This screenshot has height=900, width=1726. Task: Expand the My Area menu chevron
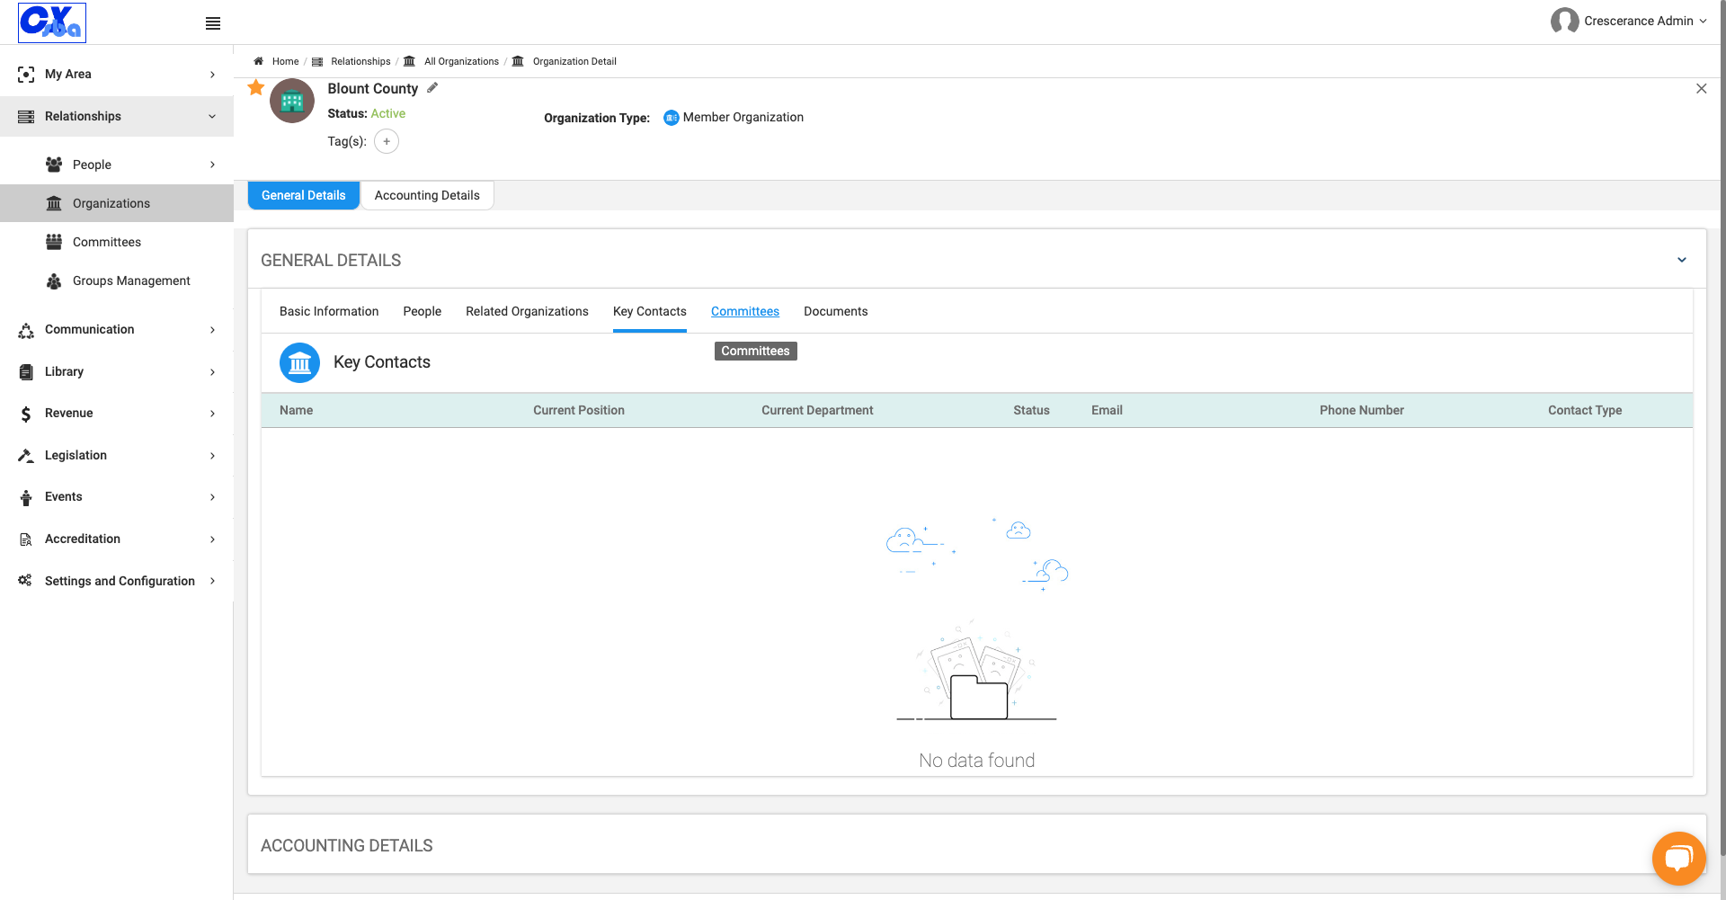tap(212, 75)
